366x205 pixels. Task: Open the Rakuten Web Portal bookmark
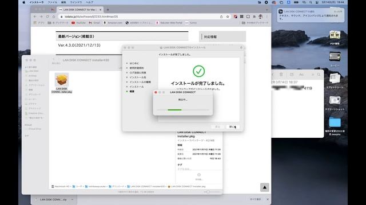click(x=169, y=23)
